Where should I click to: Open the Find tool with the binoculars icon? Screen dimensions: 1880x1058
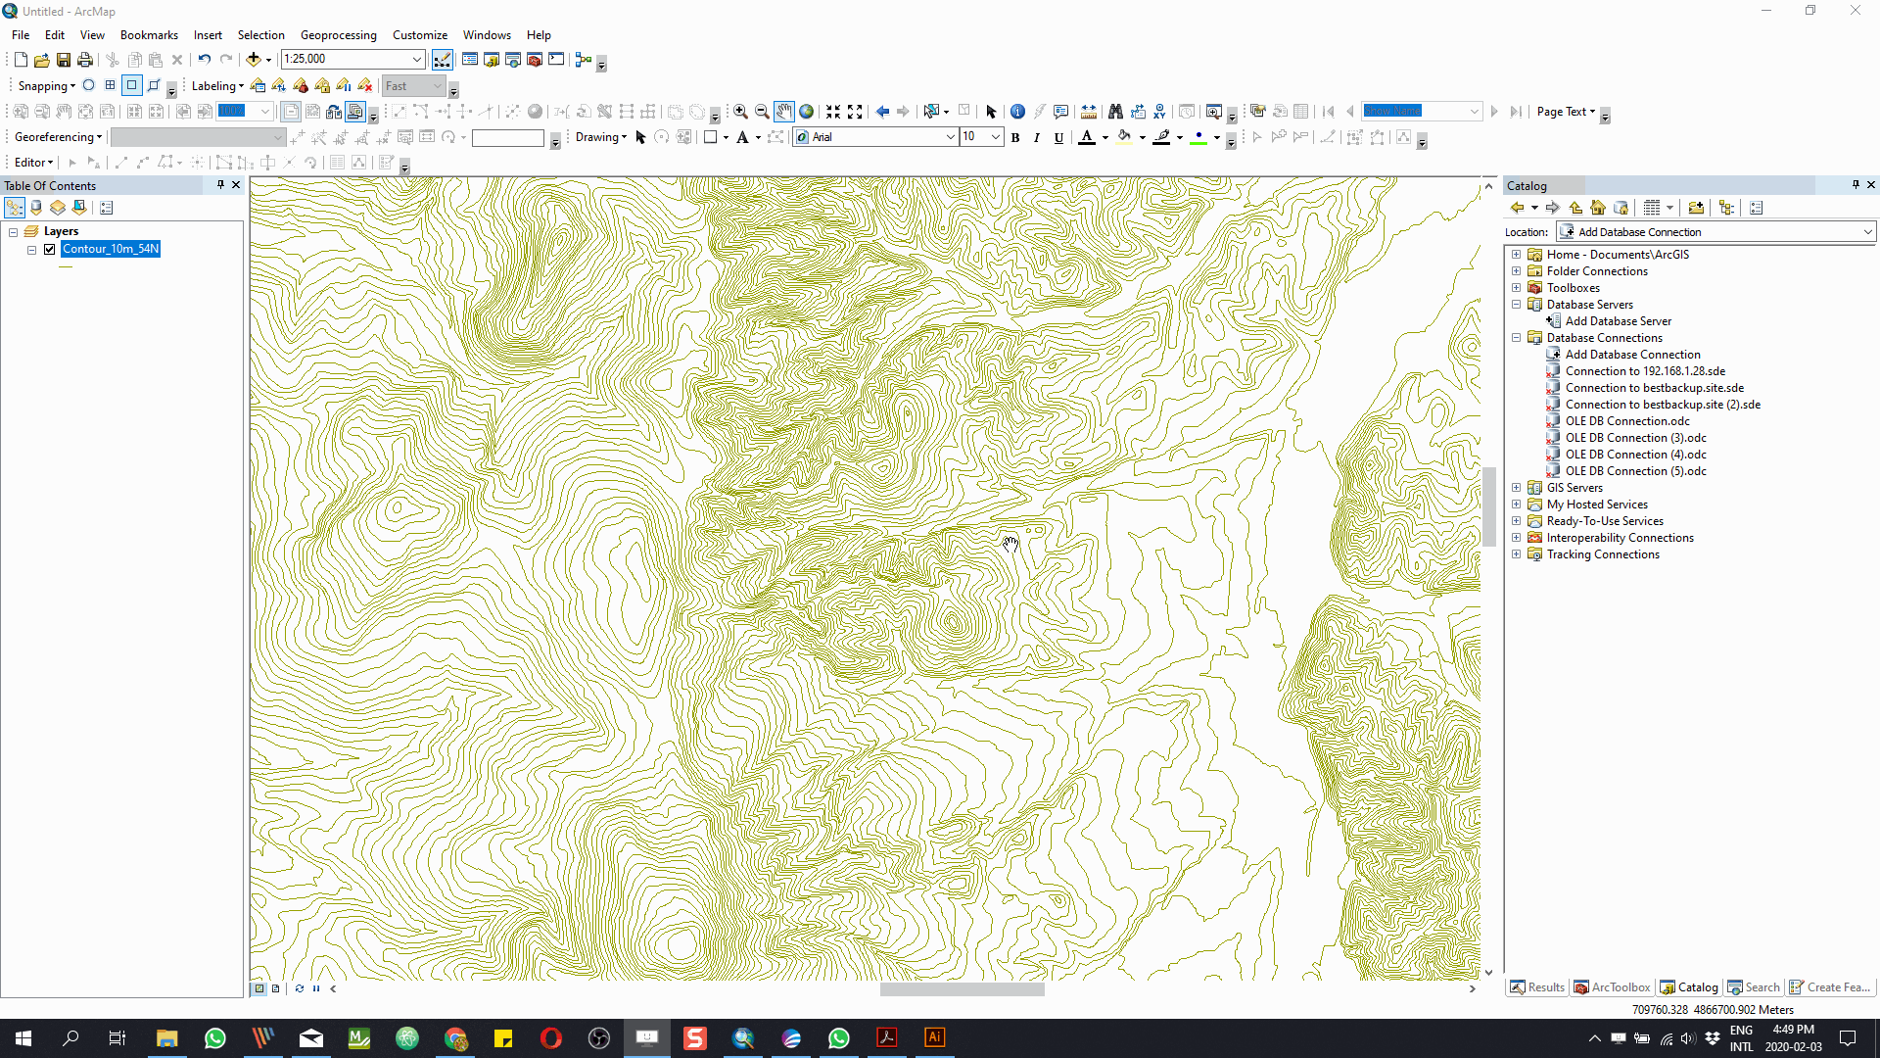(x=1116, y=112)
